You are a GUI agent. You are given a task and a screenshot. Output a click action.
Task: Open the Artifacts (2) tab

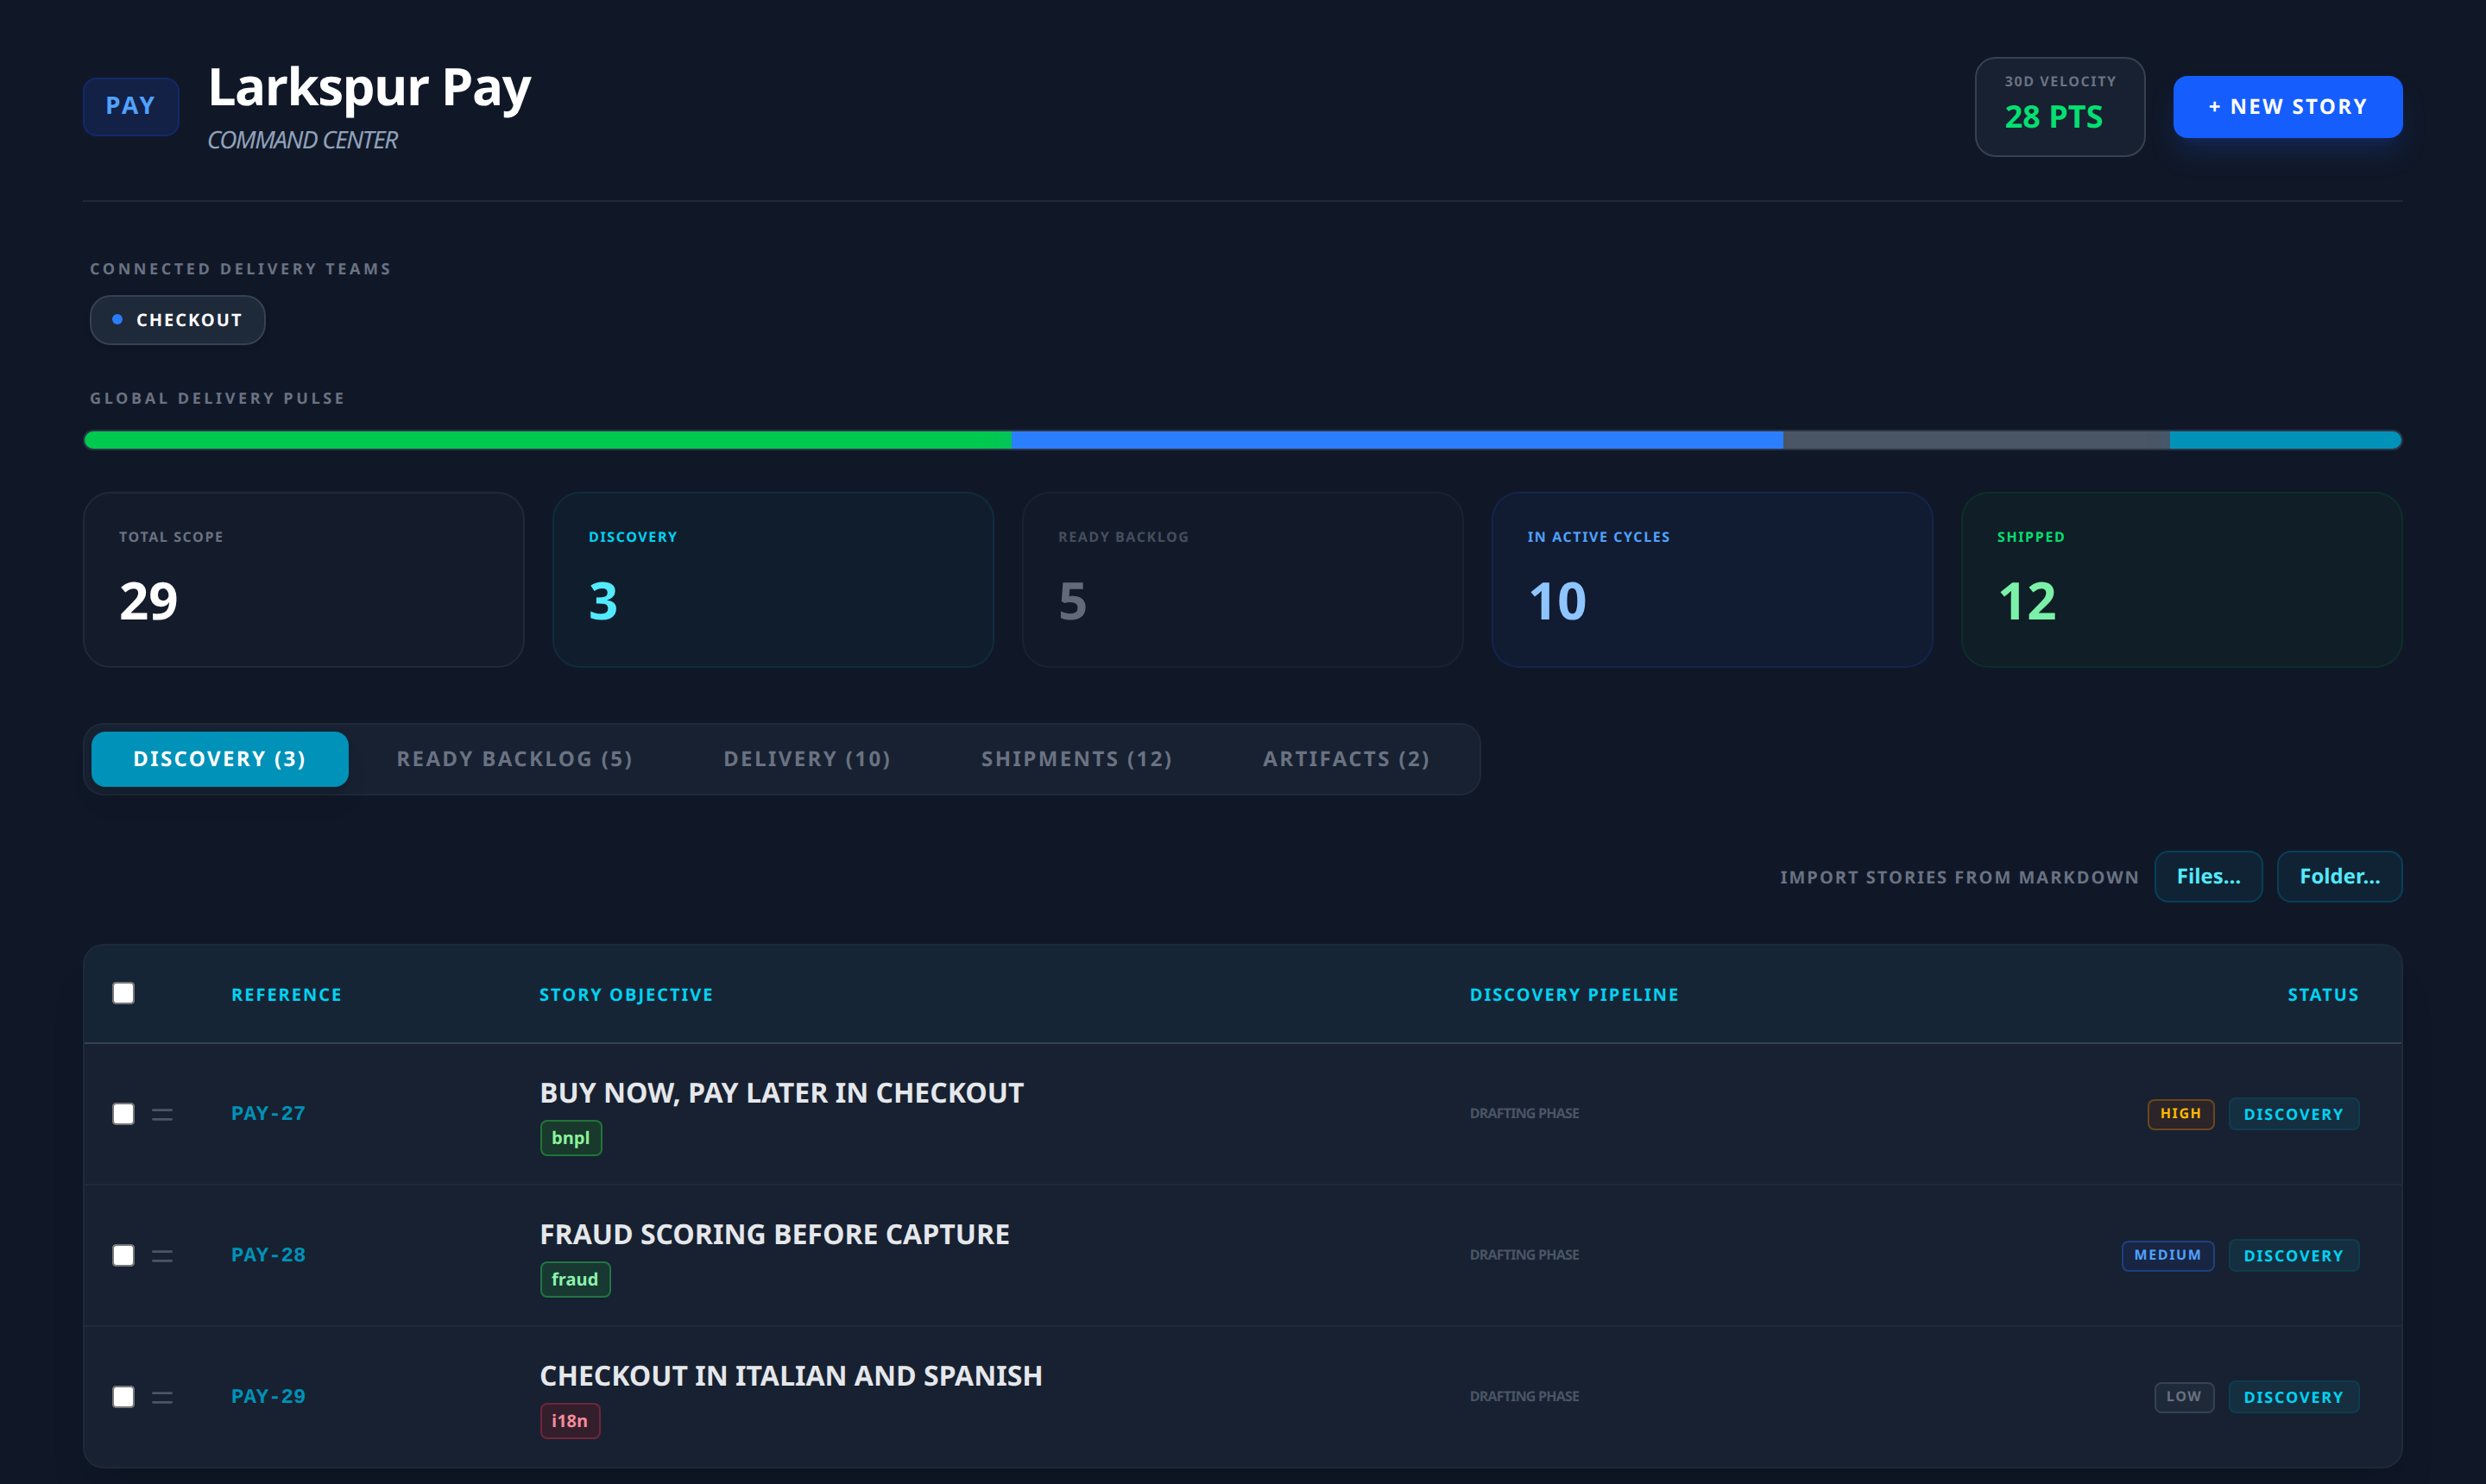point(1347,759)
